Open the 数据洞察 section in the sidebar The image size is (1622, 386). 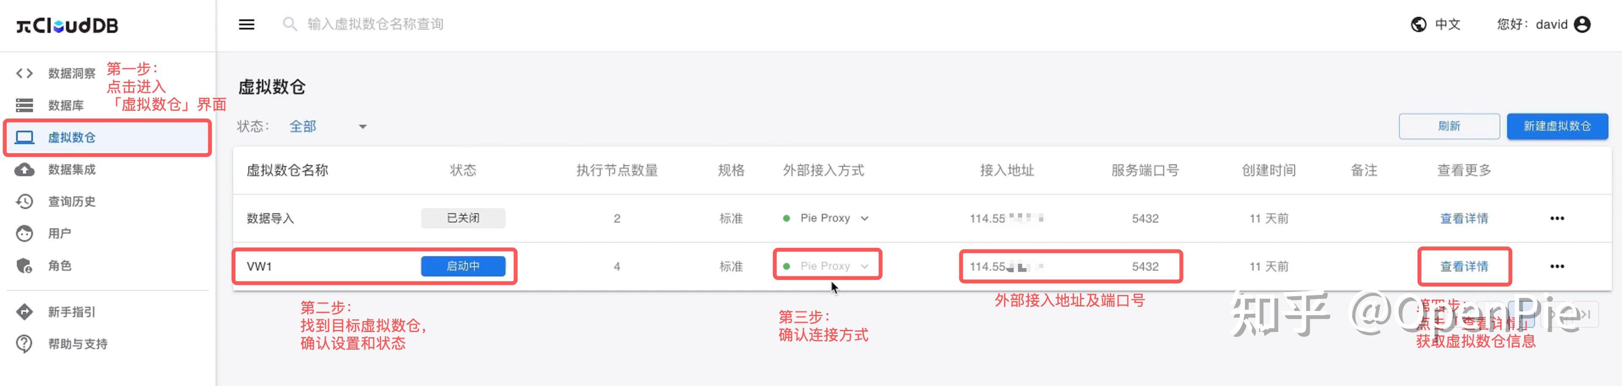tap(65, 73)
